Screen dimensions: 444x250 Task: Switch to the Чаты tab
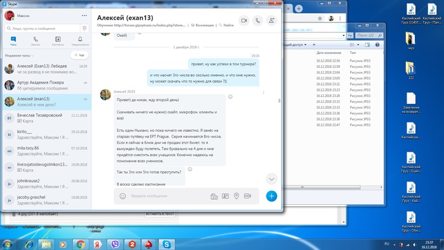pyautogui.click(x=13, y=41)
